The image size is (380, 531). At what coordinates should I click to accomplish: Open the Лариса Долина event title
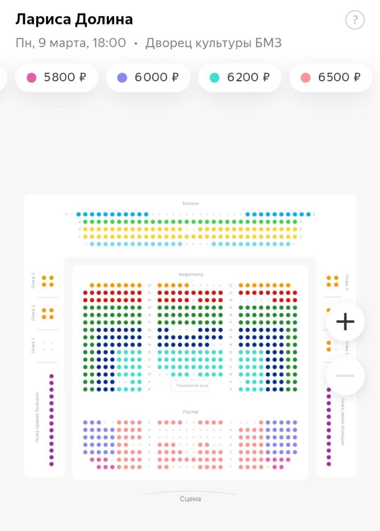(74, 19)
